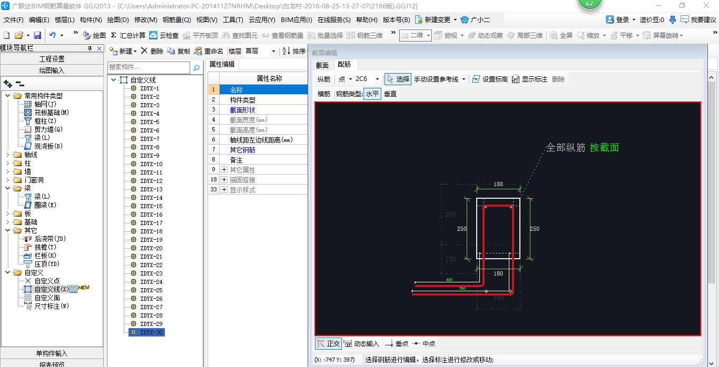Screen dimensions: 719x367
Task: Undo the last action with the arrow icon
Action: [x=53, y=35]
